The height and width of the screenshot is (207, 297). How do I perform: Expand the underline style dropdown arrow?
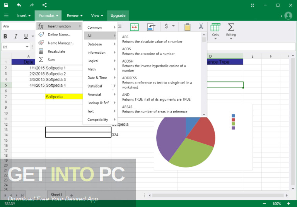pyautogui.click(x=33, y=36)
